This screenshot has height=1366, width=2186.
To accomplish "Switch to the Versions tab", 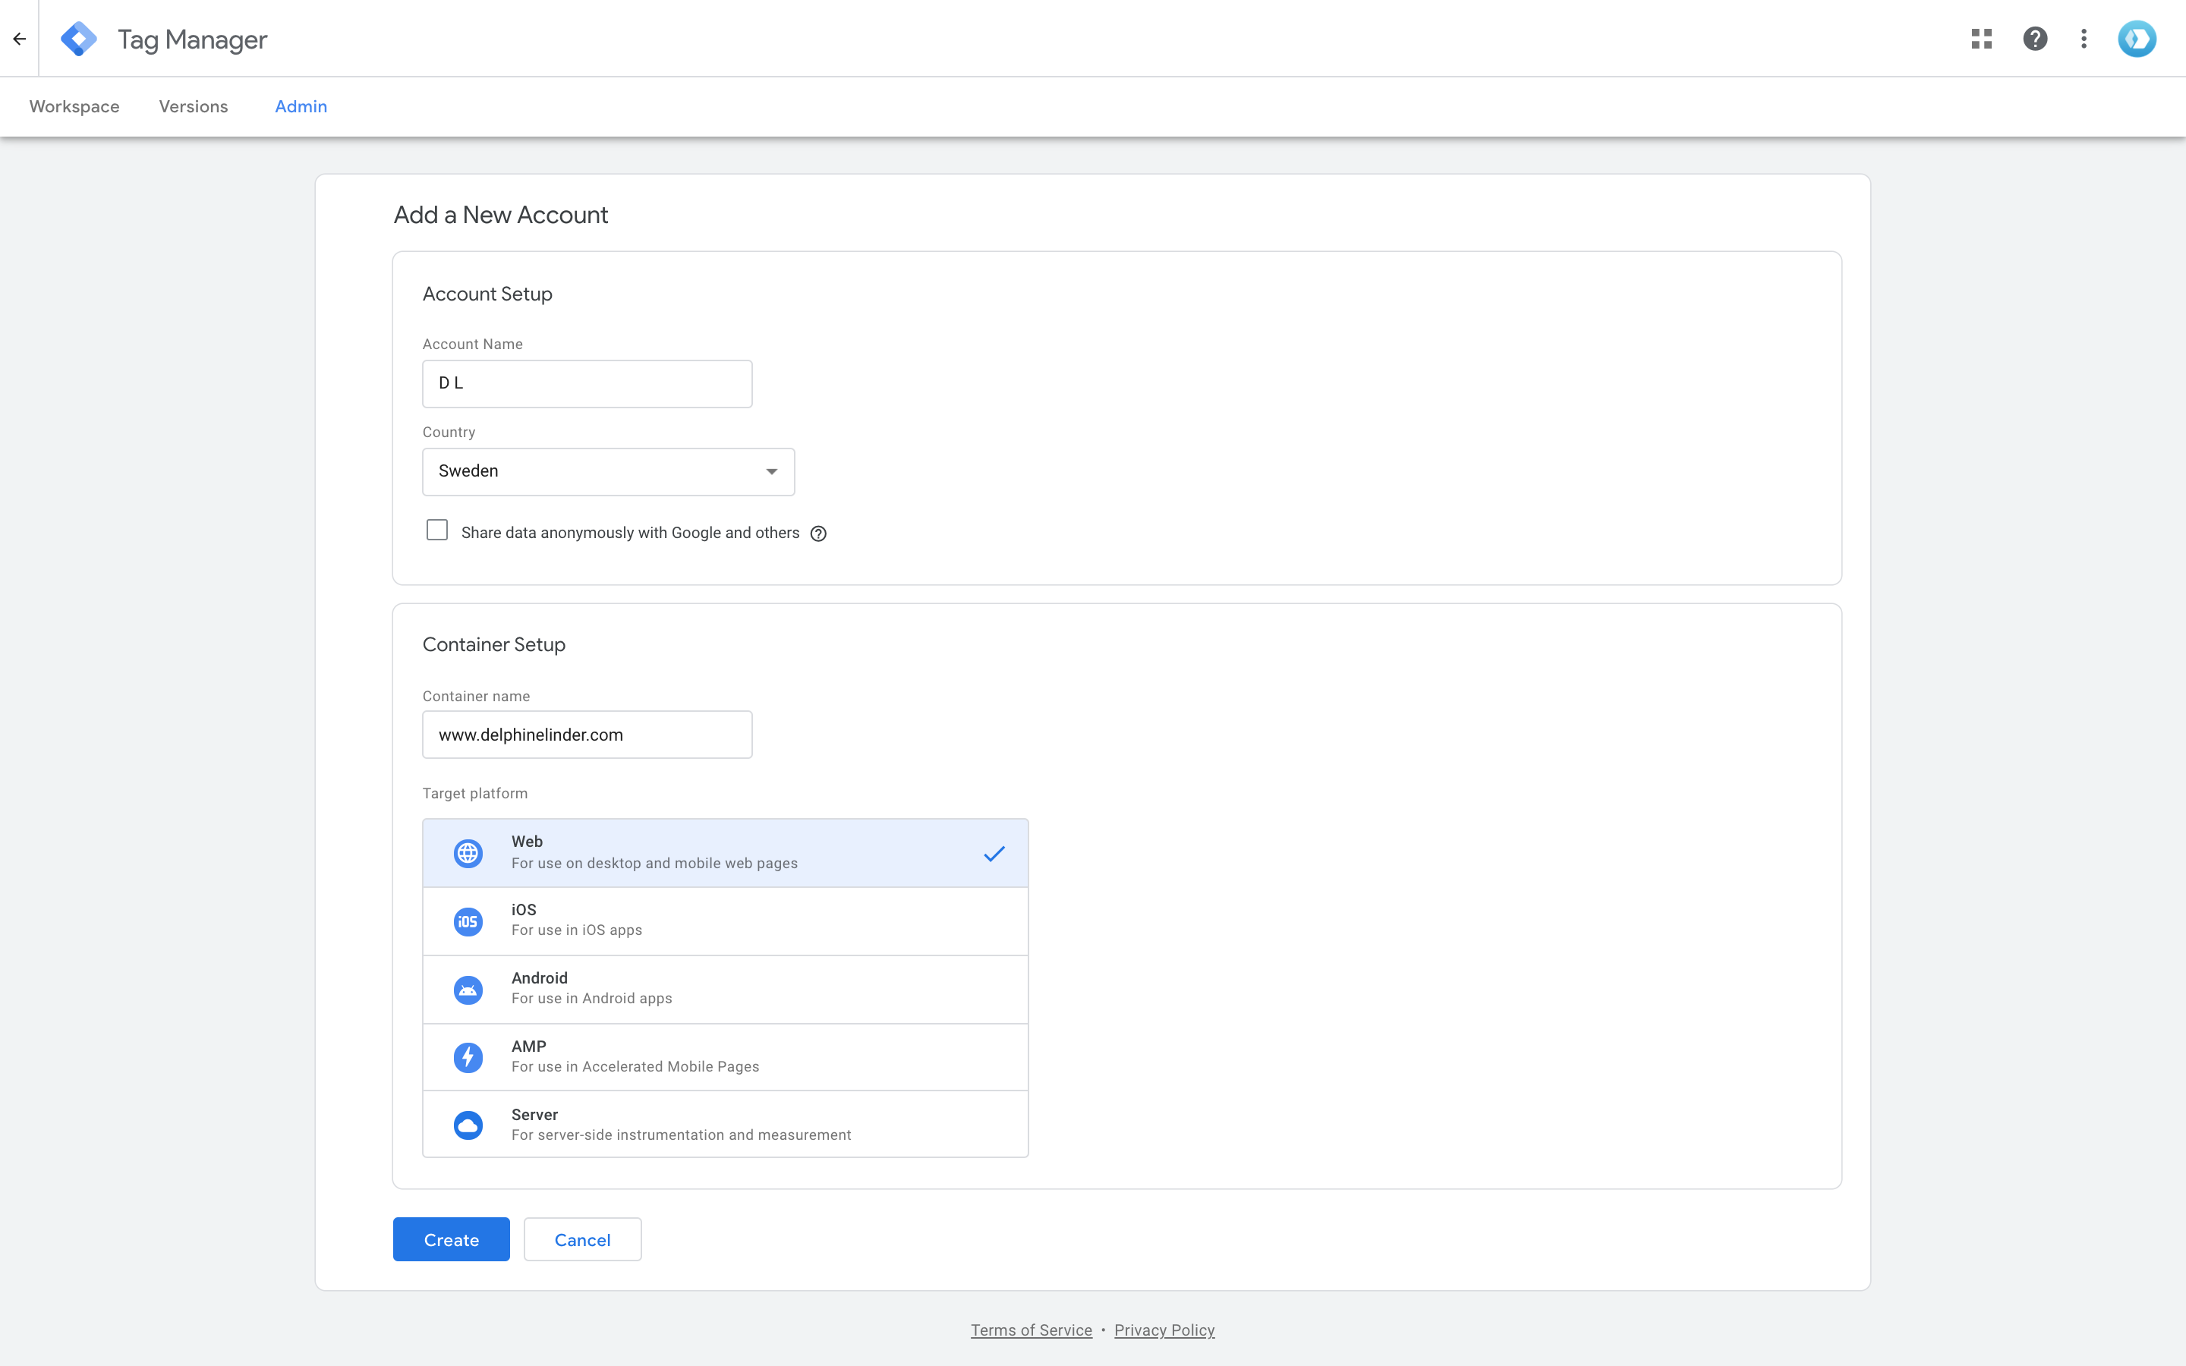I will pyautogui.click(x=194, y=106).
